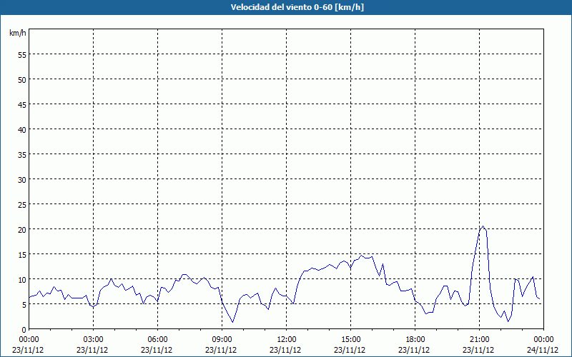Click the 03:00 time axis label
The width and height of the screenshot is (572, 357).
(93, 340)
